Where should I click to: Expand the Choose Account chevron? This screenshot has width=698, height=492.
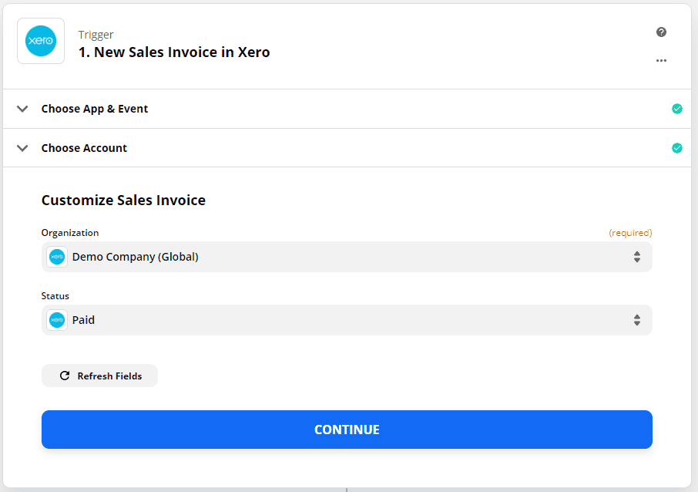pyautogui.click(x=22, y=148)
